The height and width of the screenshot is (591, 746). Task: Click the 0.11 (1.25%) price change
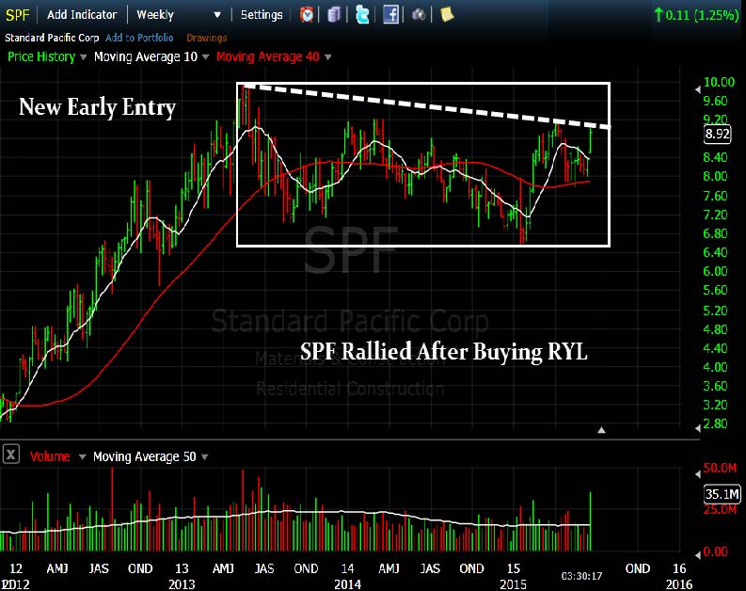pyautogui.click(x=697, y=15)
